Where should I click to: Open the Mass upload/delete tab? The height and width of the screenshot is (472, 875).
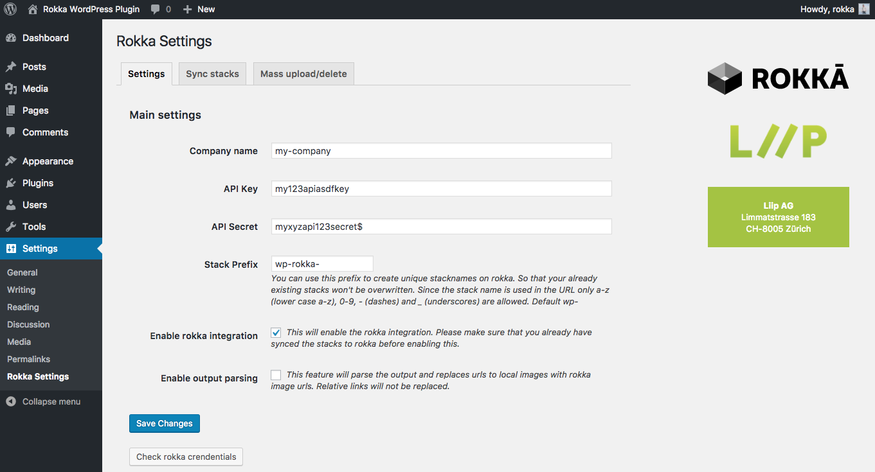coord(303,74)
